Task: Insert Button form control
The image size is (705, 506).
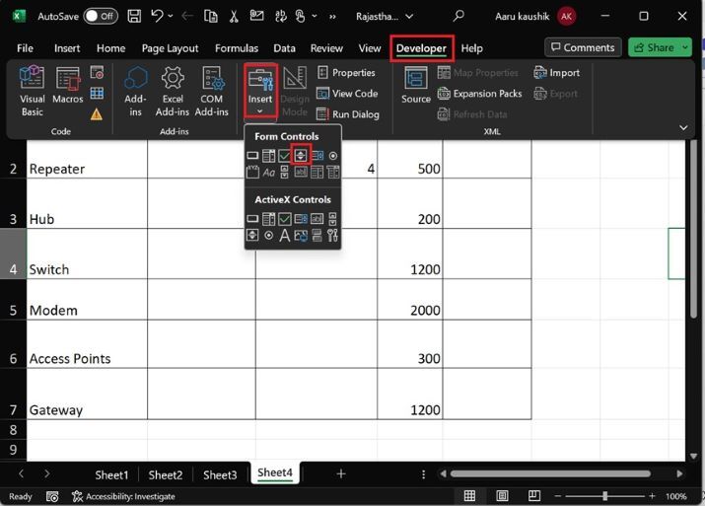Action: click(x=252, y=156)
